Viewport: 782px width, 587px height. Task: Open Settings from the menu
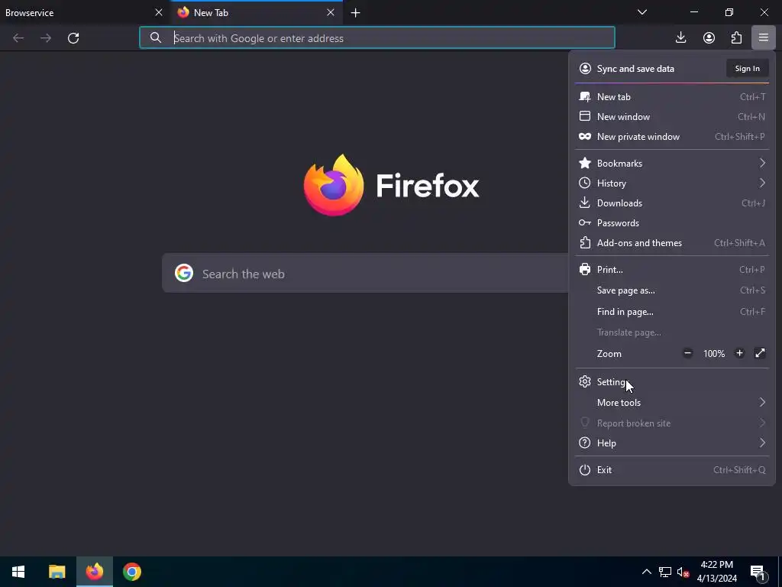point(672,382)
